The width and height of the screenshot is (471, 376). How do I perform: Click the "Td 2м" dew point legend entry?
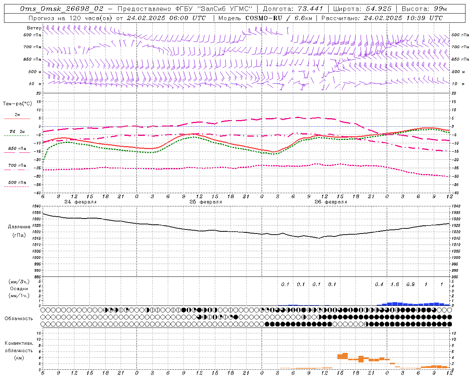pyautogui.click(x=17, y=131)
